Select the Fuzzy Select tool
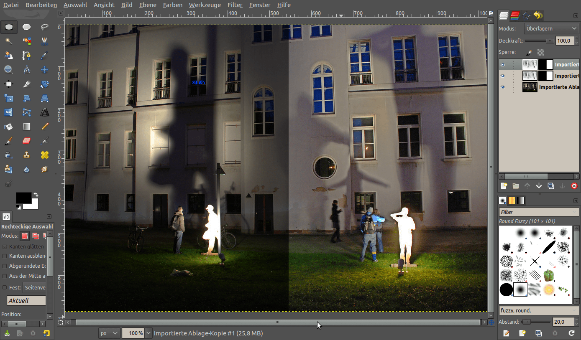The height and width of the screenshot is (340, 581). [x=8, y=41]
